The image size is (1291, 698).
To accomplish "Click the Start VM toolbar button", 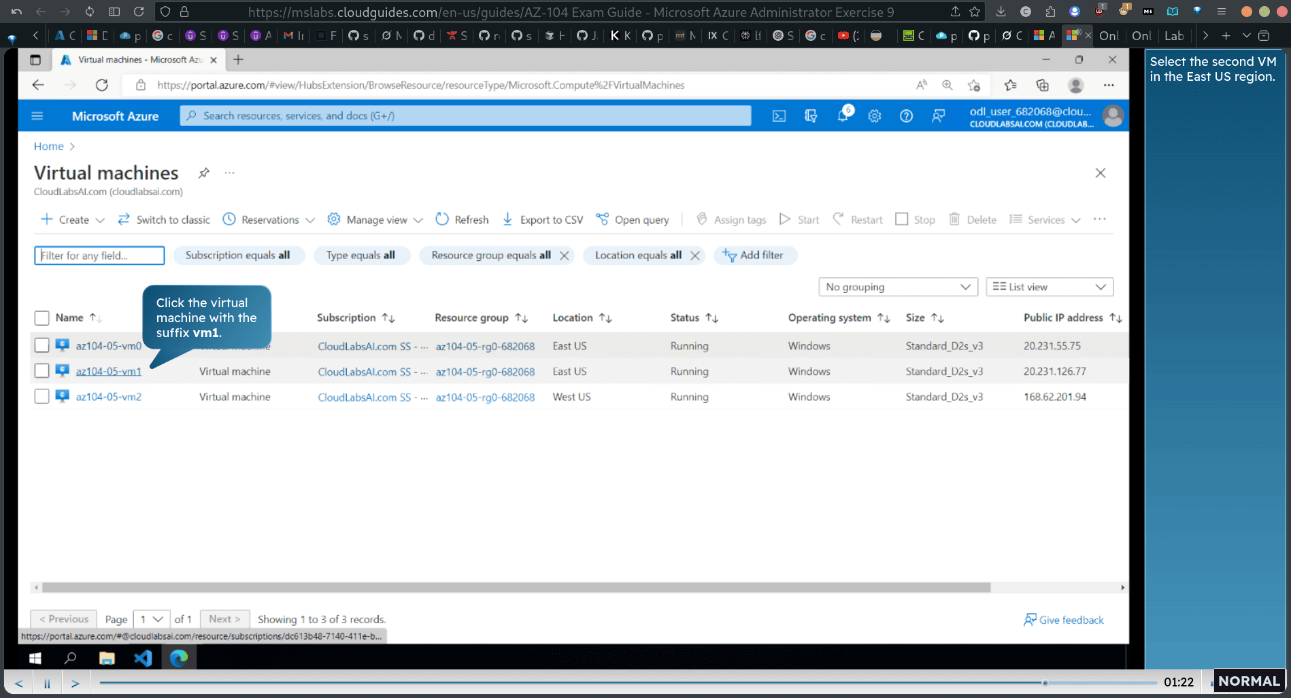I will pos(799,220).
